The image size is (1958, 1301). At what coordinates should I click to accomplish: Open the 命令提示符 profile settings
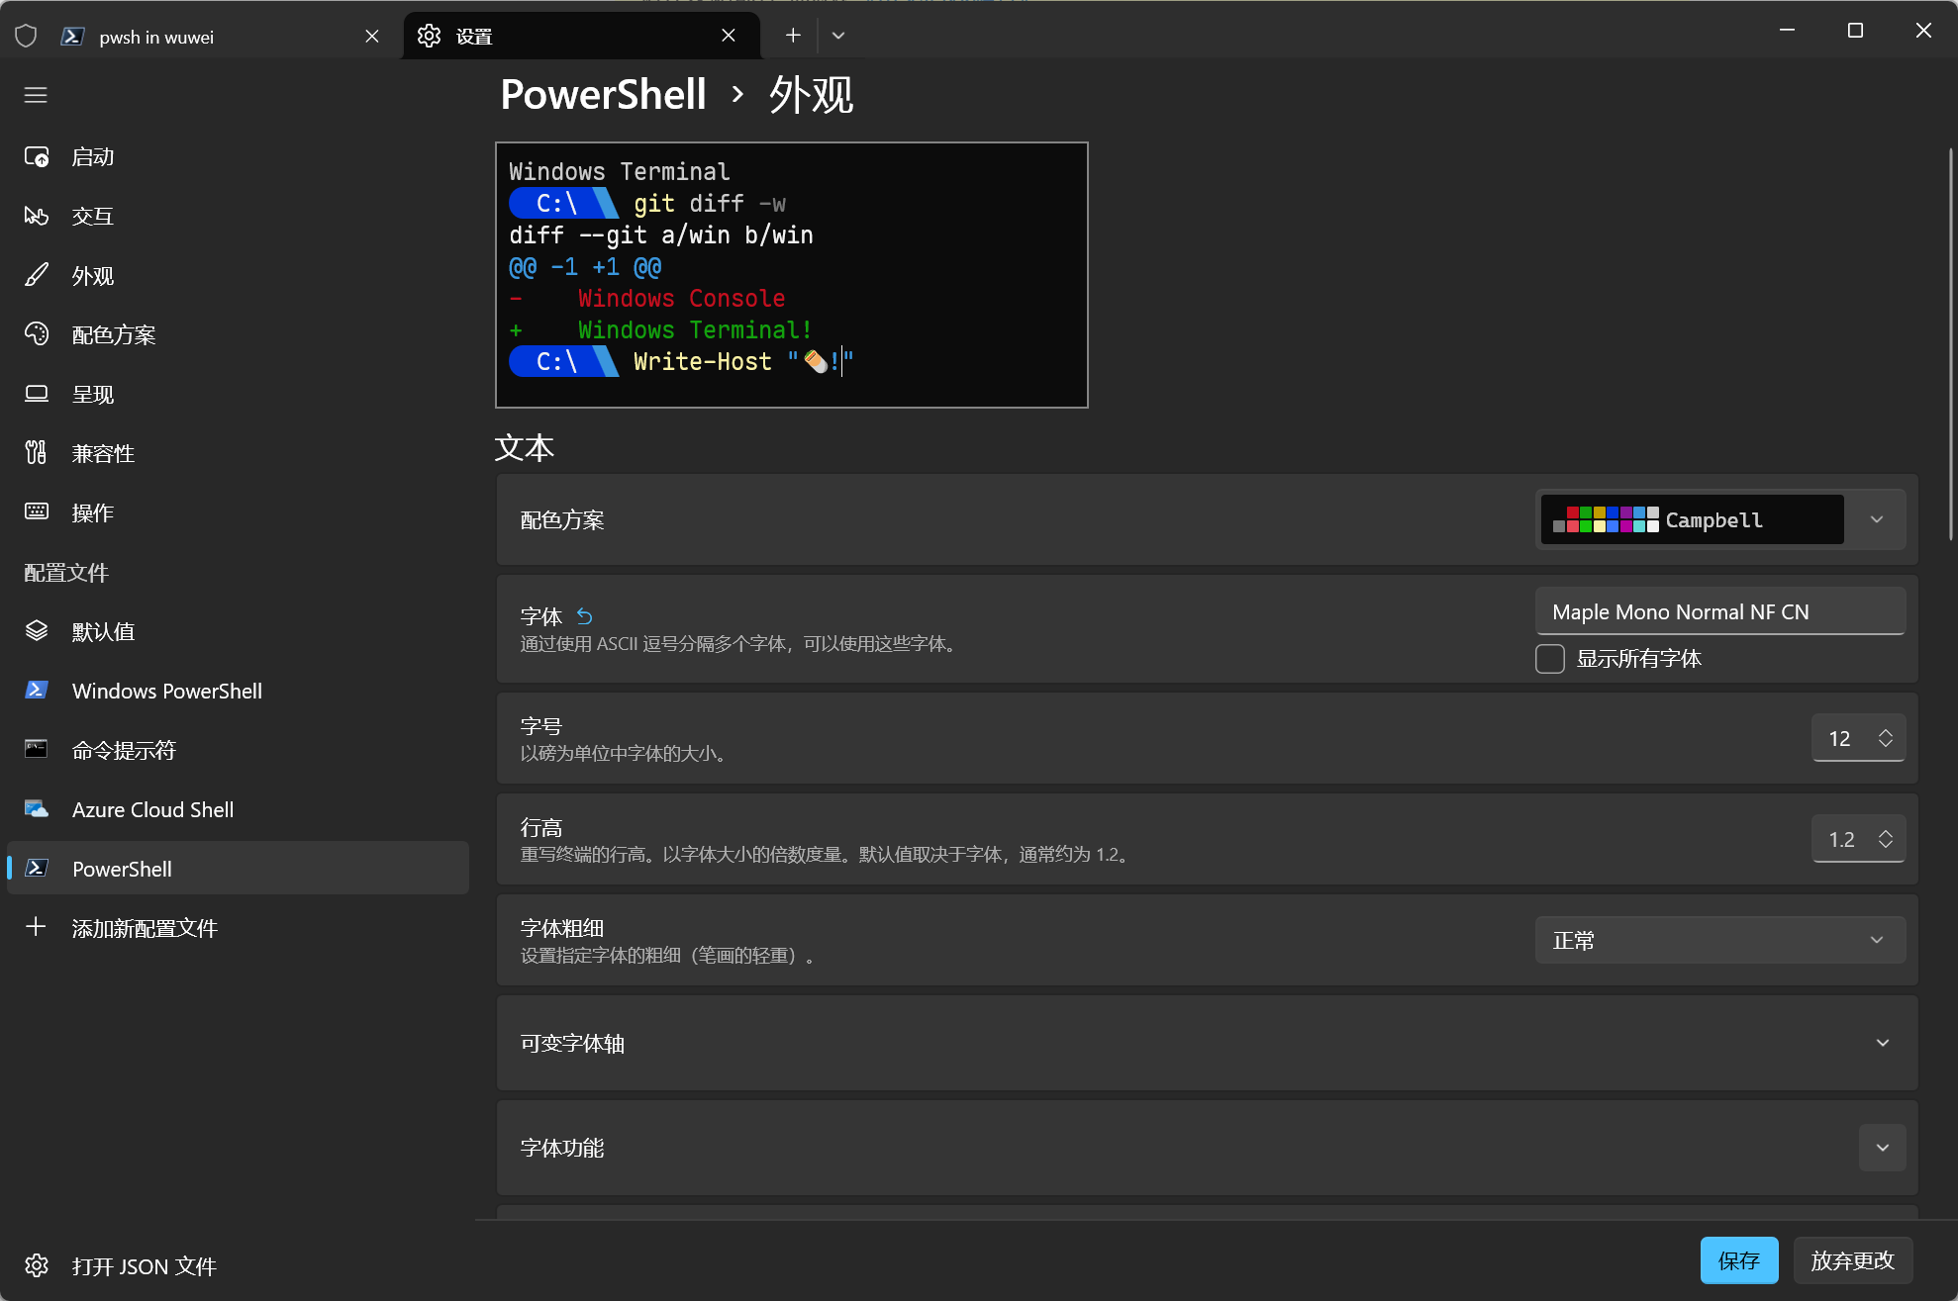coord(124,750)
